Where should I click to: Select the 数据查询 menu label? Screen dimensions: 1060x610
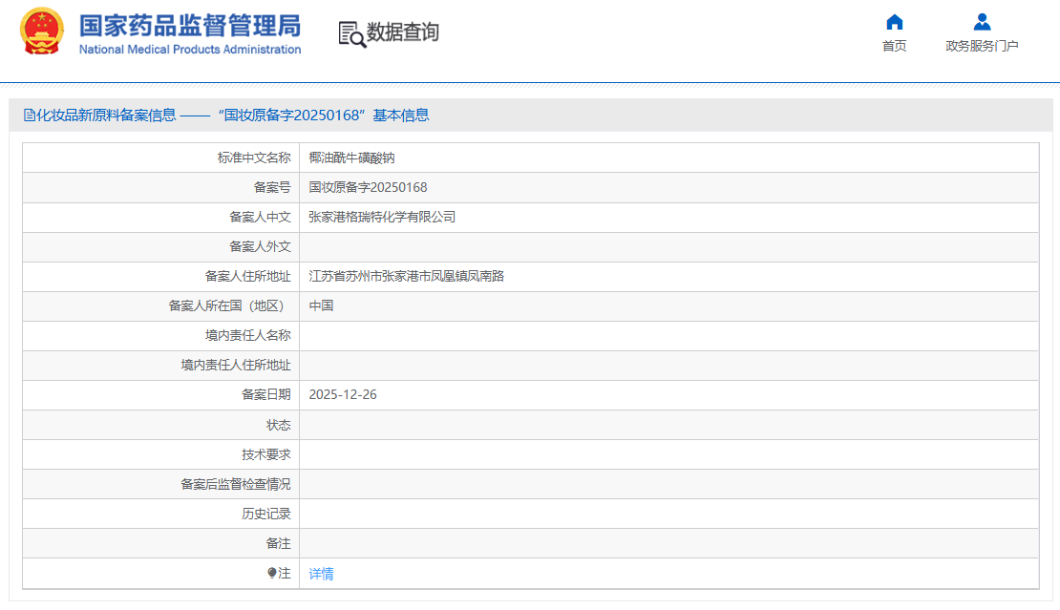tap(400, 32)
